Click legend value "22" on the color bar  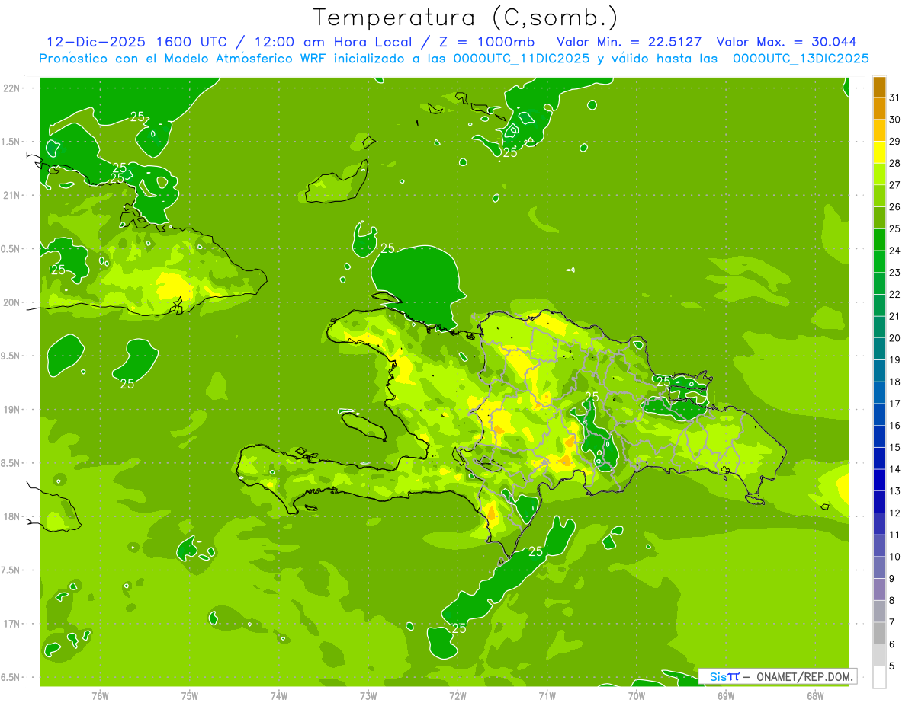point(895,294)
